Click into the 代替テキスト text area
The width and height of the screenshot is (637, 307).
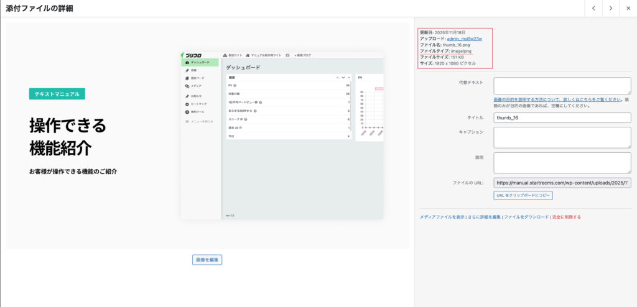[x=562, y=86]
